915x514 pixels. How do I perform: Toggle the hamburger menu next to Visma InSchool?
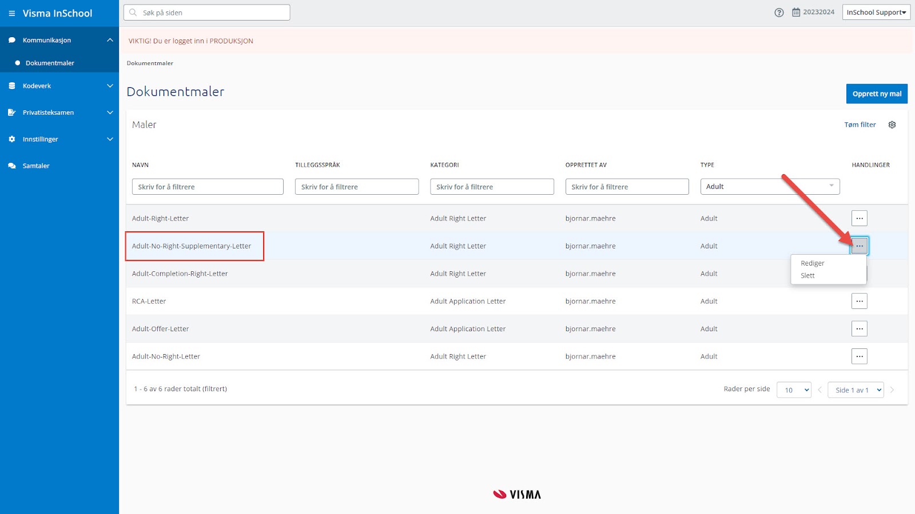click(x=11, y=13)
